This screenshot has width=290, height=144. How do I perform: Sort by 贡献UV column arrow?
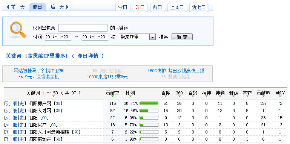(263, 96)
